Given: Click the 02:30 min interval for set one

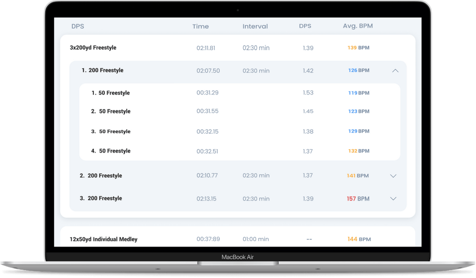Looking at the screenshot, I should pos(256,48).
